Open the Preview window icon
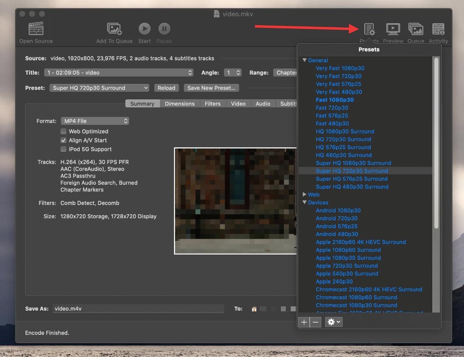464x357 pixels. (393, 29)
